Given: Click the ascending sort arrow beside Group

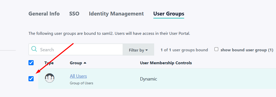Looking at the screenshot, I should click(85, 63).
